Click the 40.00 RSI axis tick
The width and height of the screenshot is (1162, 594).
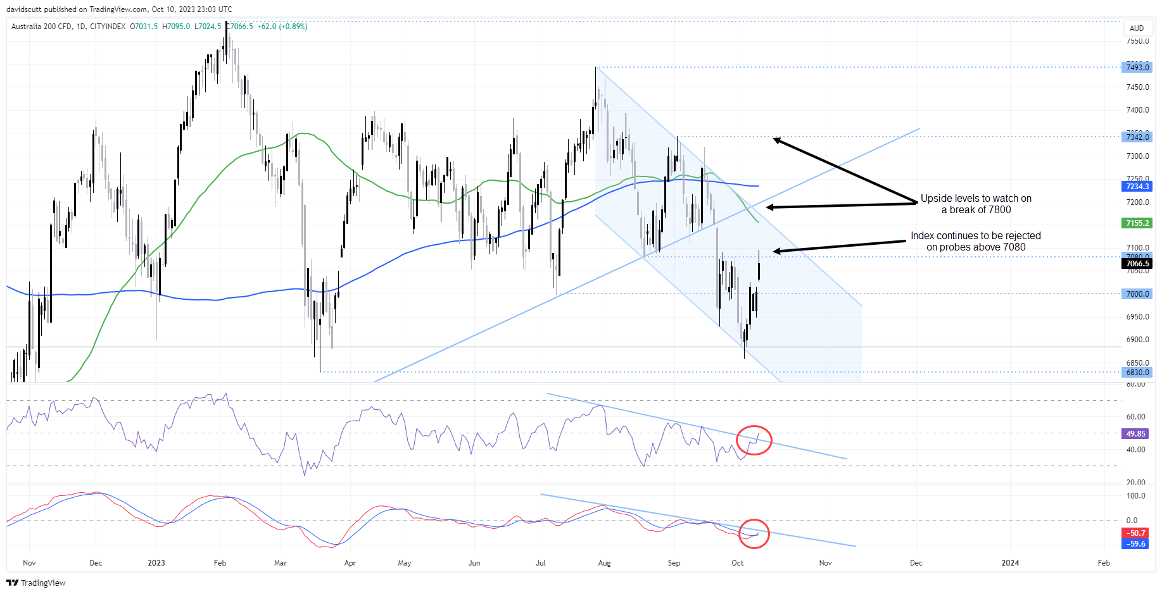(1135, 450)
